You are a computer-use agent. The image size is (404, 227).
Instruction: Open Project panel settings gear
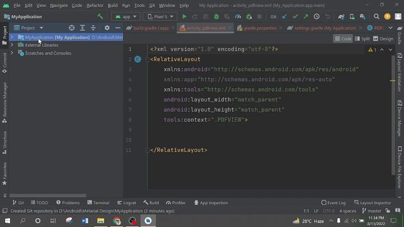tap(107, 28)
